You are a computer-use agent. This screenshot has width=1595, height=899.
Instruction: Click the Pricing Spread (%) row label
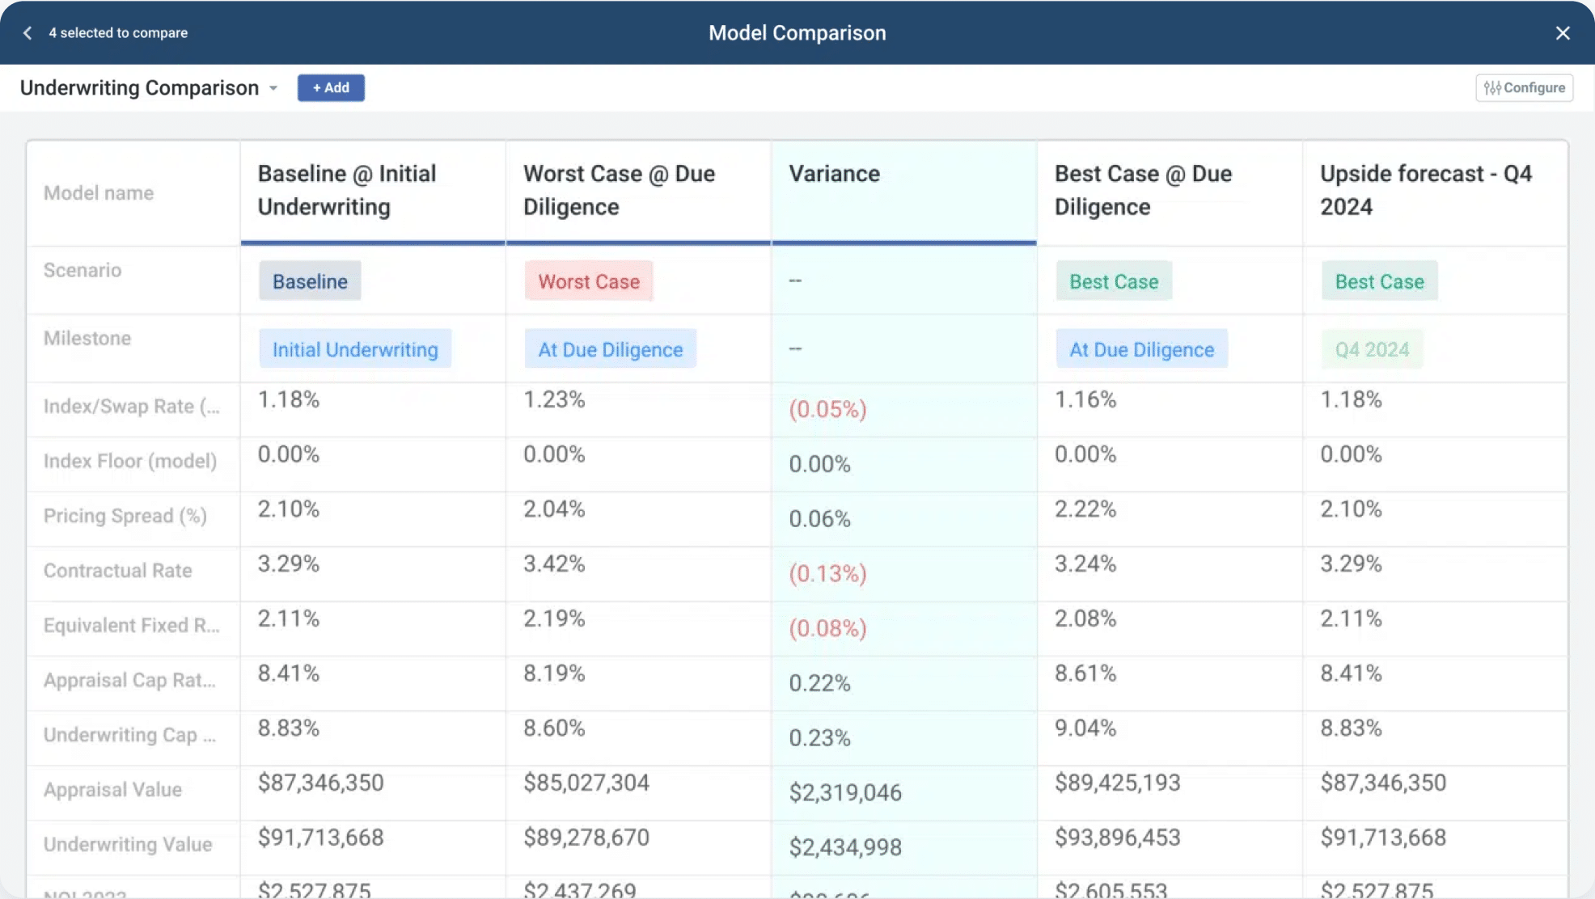[x=125, y=516]
